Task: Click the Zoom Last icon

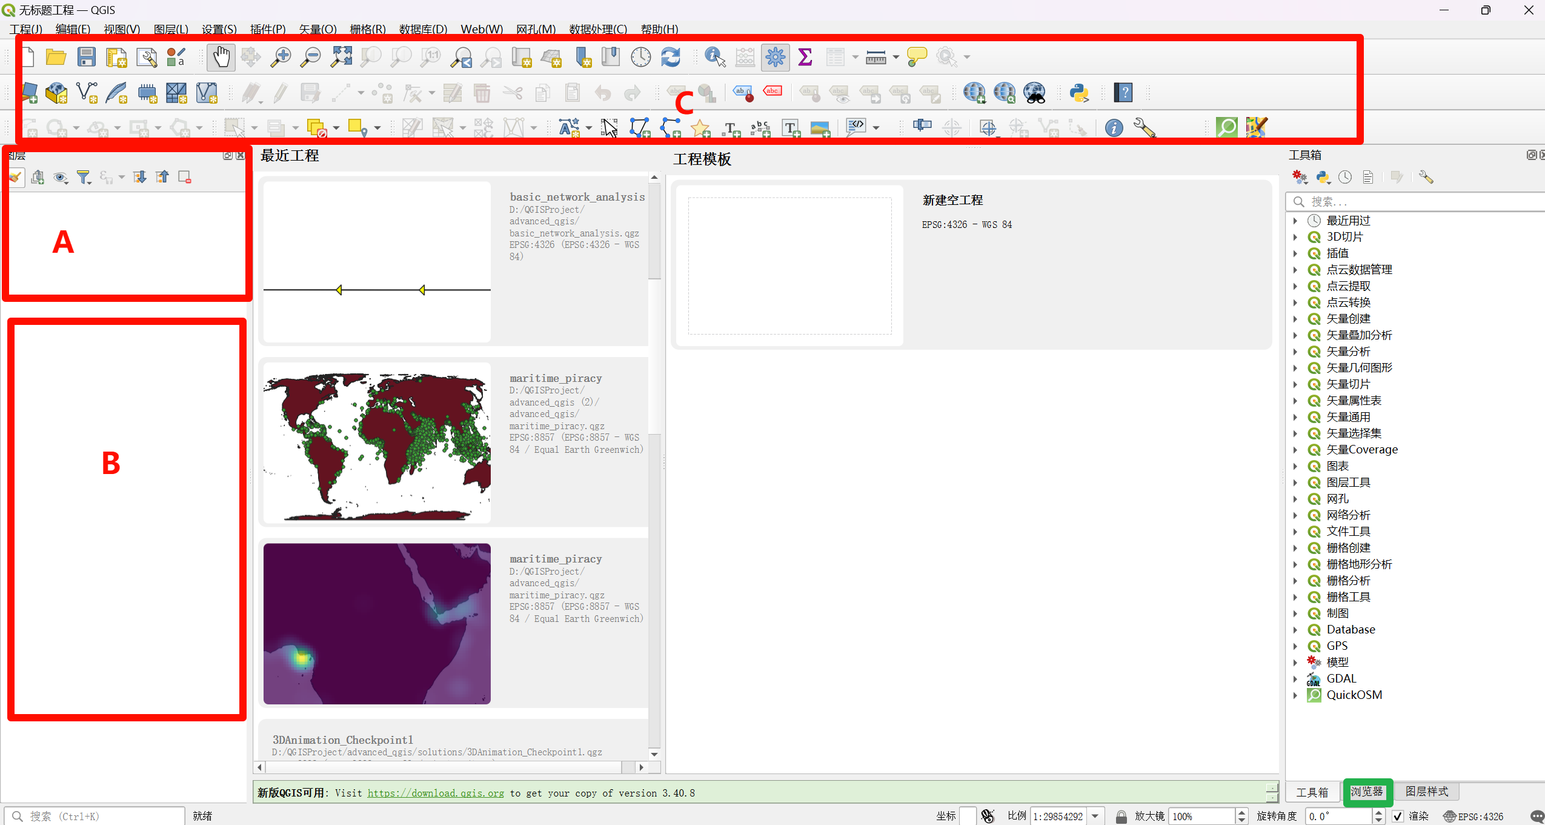Action: click(x=462, y=57)
